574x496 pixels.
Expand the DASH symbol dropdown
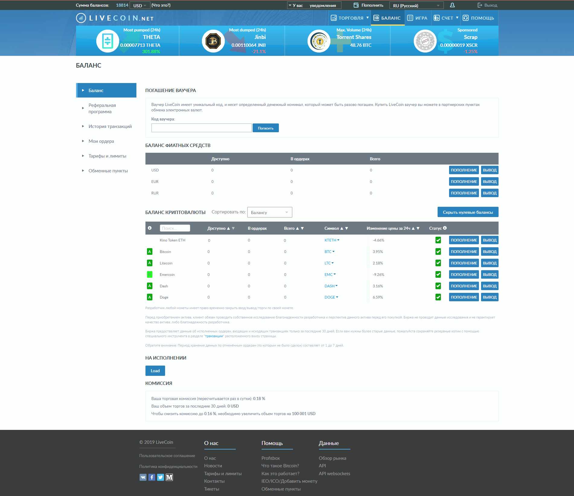coord(331,286)
